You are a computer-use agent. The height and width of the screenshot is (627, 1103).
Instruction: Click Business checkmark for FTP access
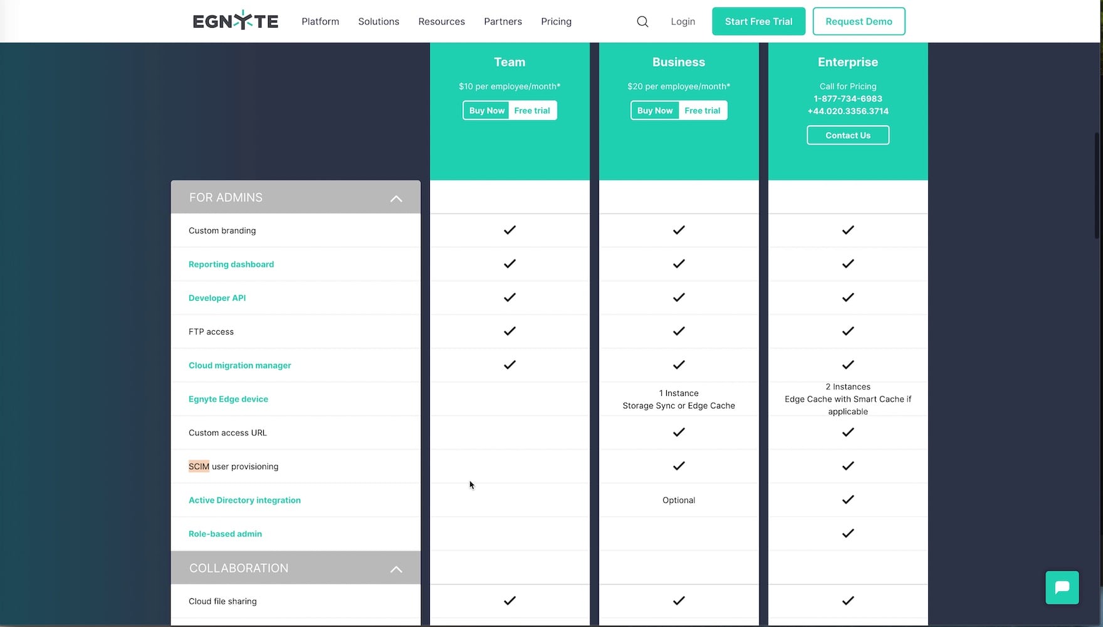pos(679,331)
